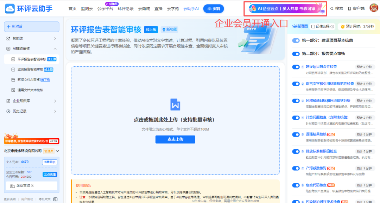Click the 新功能 lightbulb badge
Viewport: 380px width, 203px height.
(x=169, y=30)
